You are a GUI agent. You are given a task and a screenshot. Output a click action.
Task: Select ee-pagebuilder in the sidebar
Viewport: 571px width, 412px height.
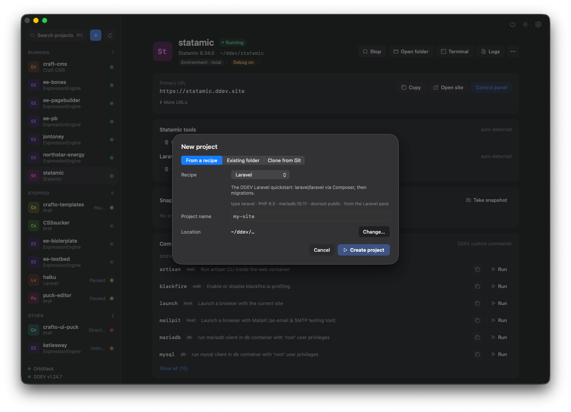pos(71,103)
